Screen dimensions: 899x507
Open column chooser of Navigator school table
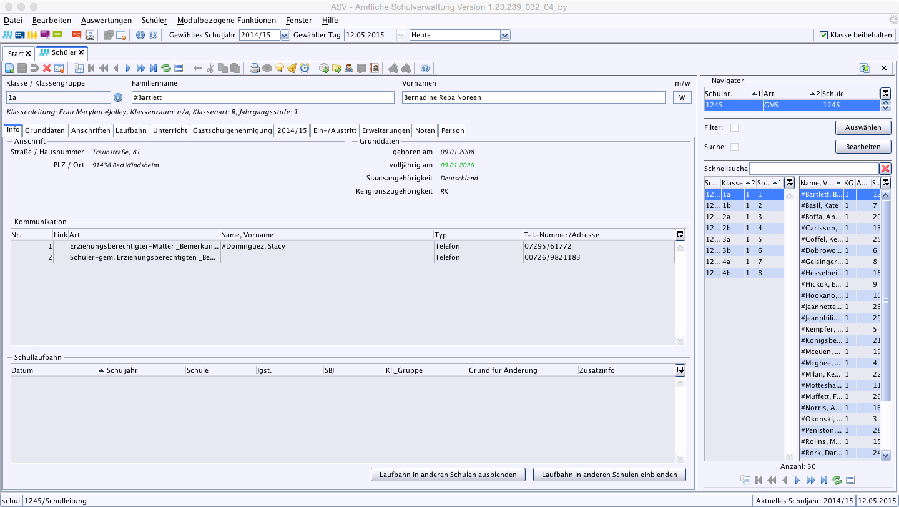click(885, 93)
